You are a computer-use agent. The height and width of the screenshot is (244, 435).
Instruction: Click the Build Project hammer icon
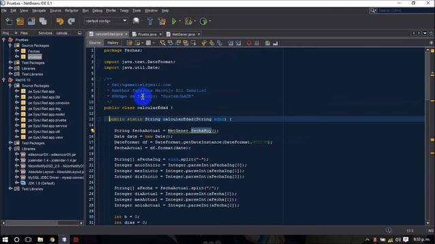[x=150, y=21]
